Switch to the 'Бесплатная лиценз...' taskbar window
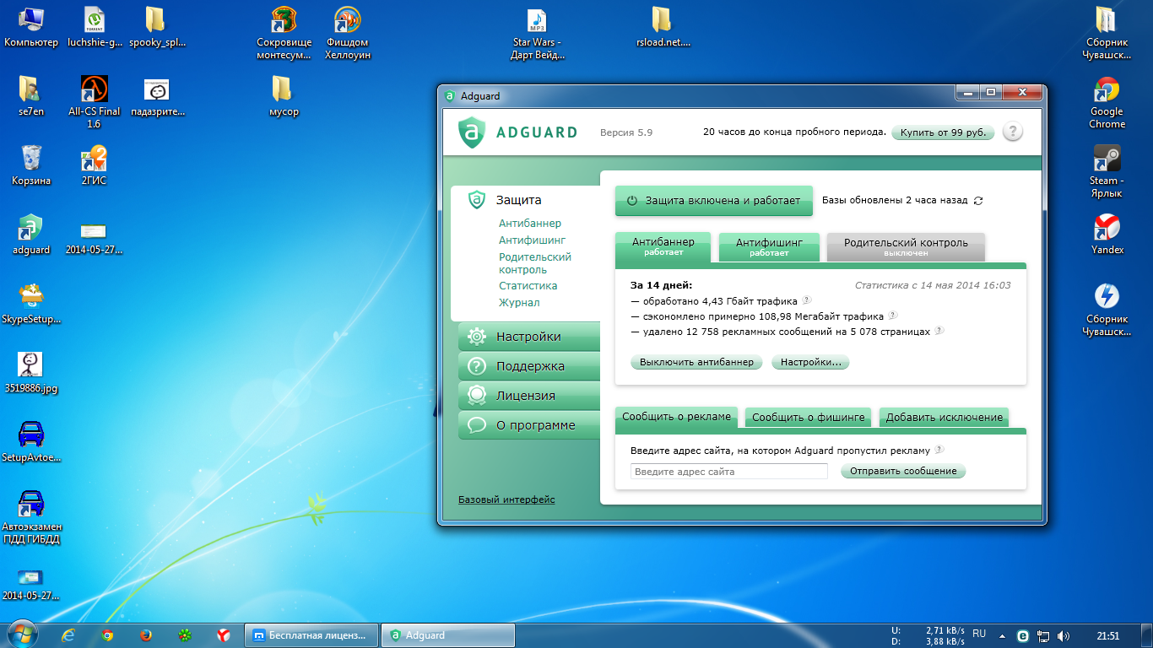Screen dimensions: 1153x648 [x=311, y=635]
